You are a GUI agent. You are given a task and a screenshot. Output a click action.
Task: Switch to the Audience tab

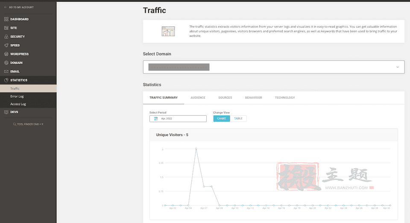point(198,97)
